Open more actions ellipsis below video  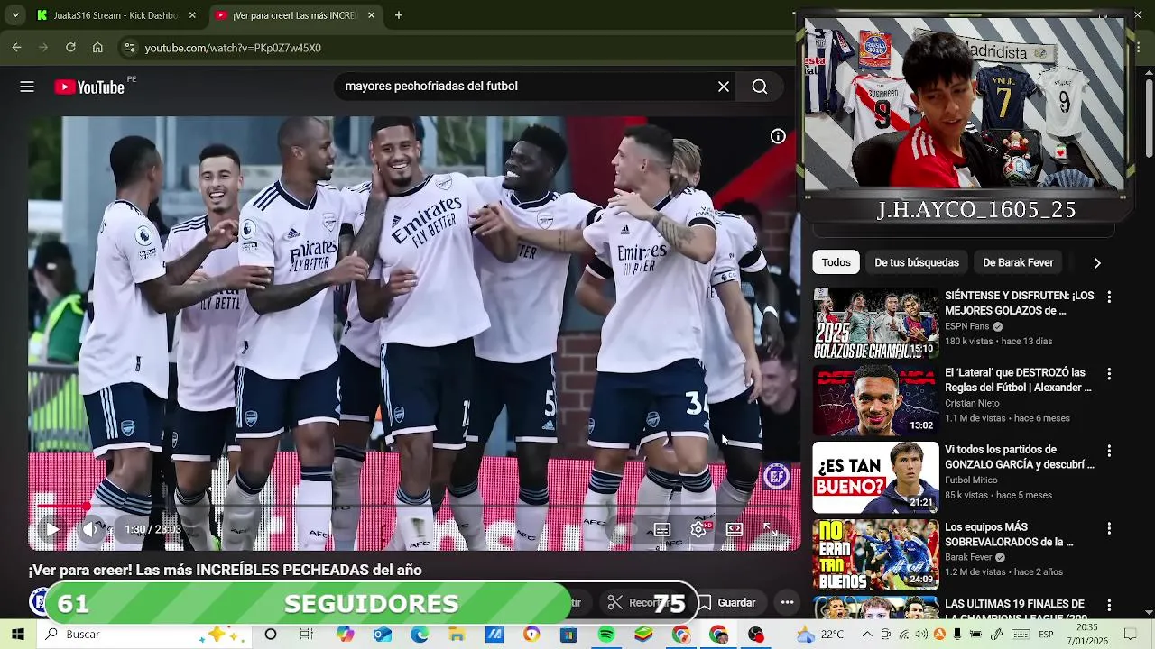tap(787, 602)
